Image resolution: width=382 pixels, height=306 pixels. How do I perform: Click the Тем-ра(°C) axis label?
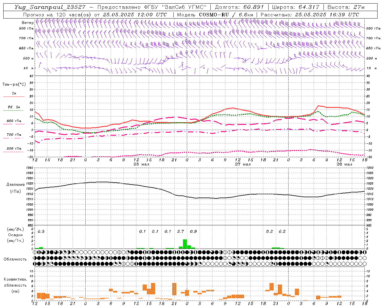tap(14, 85)
